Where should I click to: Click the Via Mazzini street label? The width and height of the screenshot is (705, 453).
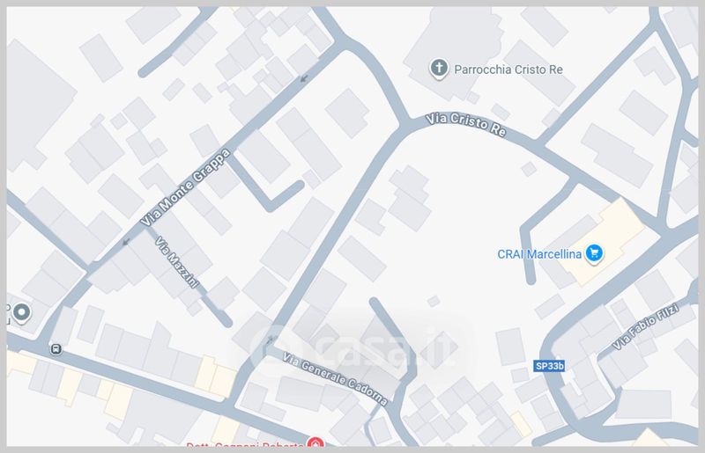(177, 262)
